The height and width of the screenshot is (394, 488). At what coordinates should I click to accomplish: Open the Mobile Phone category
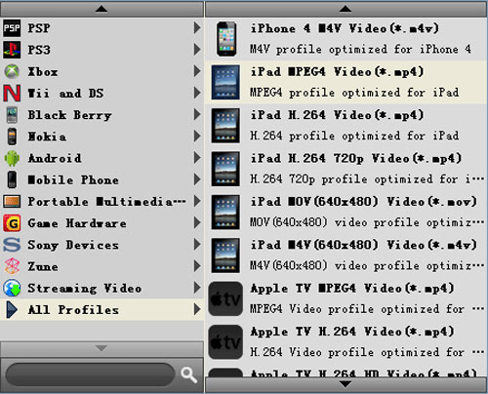(102, 179)
